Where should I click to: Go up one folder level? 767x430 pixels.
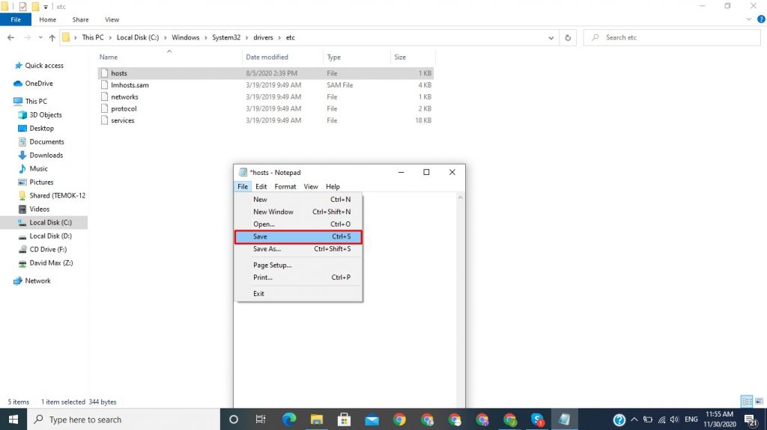tap(52, 37)
